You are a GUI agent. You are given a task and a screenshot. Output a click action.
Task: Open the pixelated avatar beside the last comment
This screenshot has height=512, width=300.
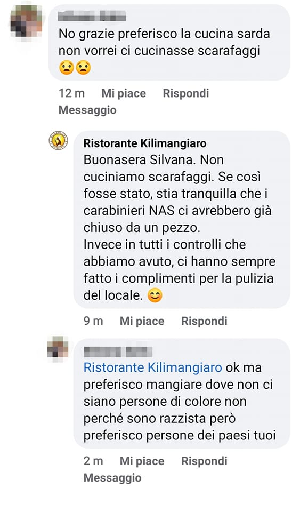[58, 347]
